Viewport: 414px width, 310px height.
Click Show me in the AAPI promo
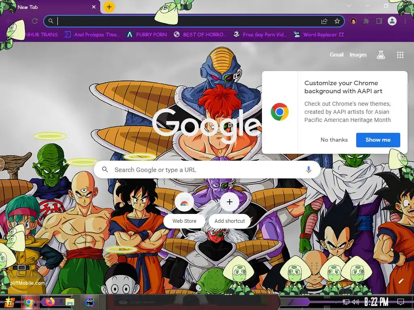pos(378,140)
